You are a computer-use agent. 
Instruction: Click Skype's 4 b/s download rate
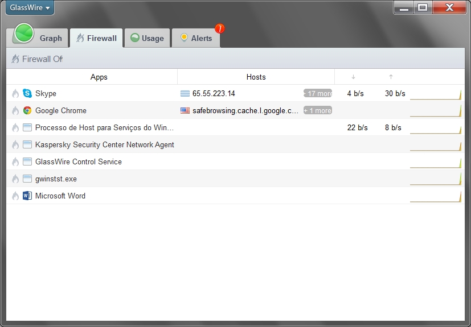coord(355,94)
